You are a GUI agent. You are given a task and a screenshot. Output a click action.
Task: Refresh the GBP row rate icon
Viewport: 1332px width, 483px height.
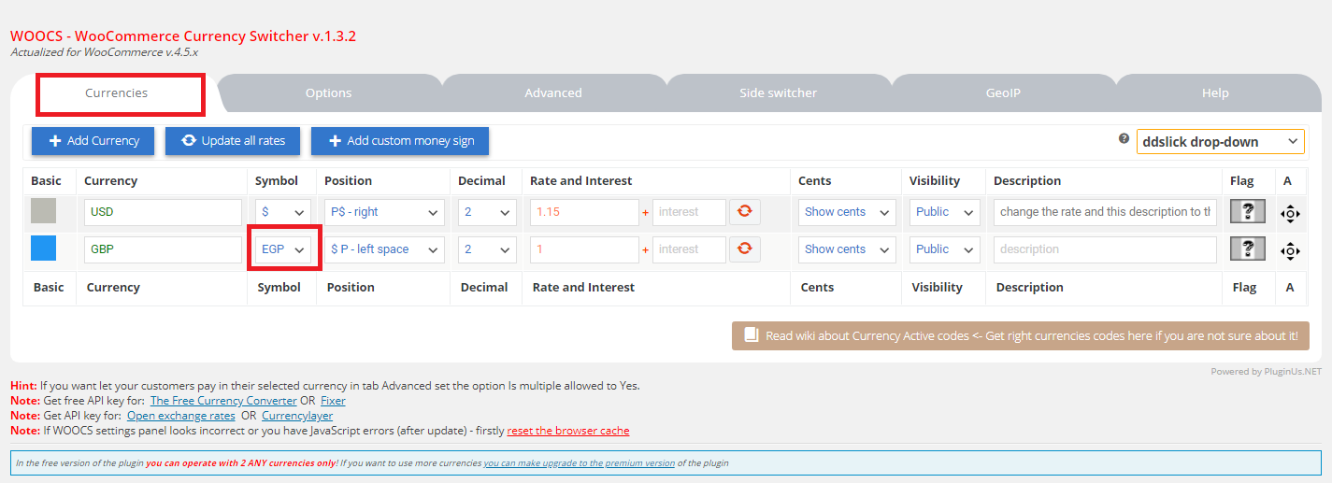744,249
